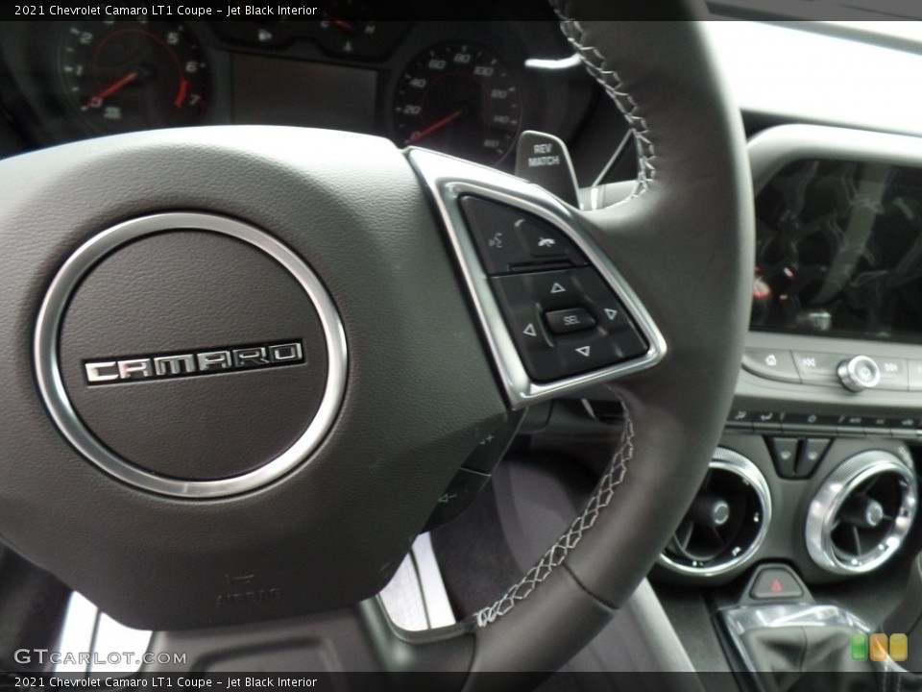Push the left heated seat button above the vents
Screen dimensions: 922x692
click(x=784, y=455)
